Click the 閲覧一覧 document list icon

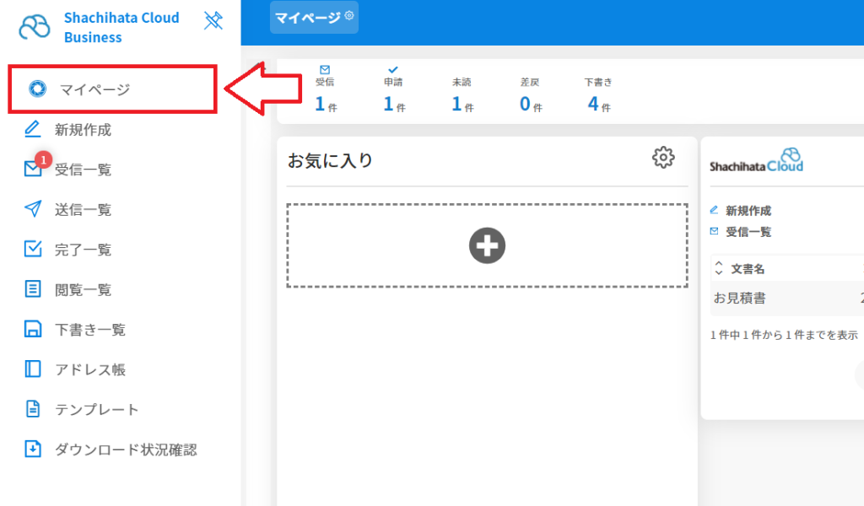point(33,288)
